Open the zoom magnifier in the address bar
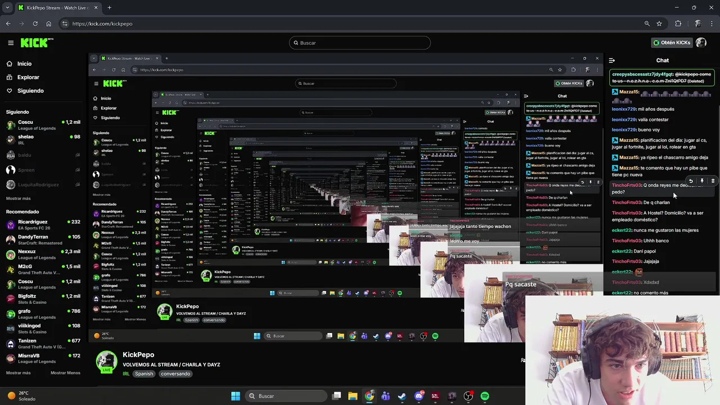The width and height of the screenshot is (720, 405). (647, 24)
